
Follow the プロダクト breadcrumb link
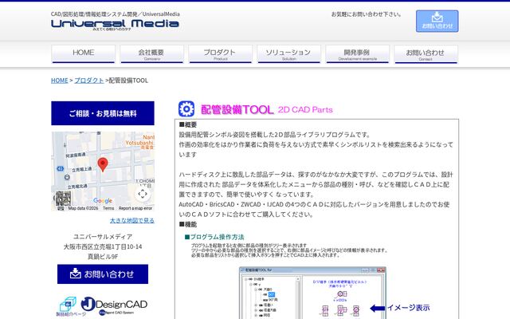coord(89,81)
